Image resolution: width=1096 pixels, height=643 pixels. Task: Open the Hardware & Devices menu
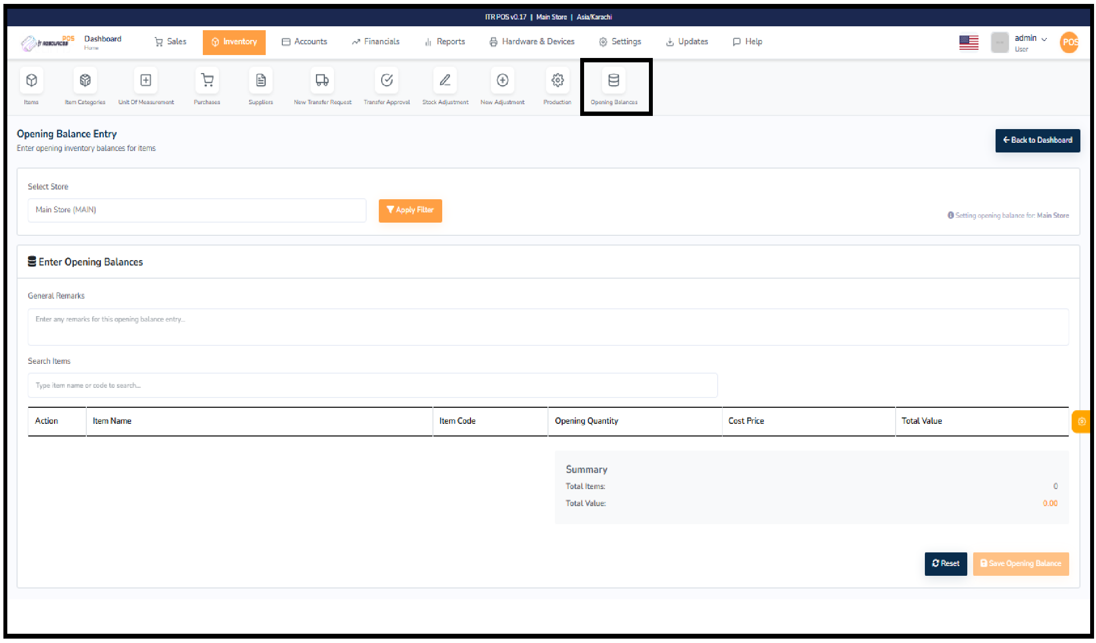(532, 41)
